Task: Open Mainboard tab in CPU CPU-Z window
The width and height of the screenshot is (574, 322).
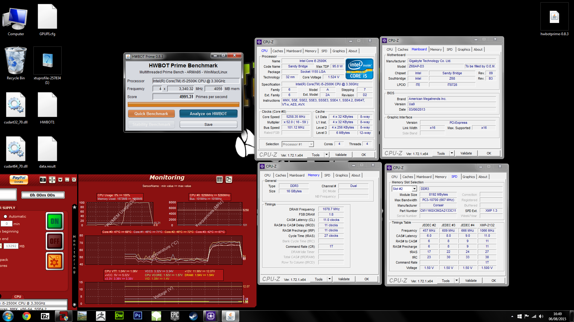Action: [x=294, y=51]
